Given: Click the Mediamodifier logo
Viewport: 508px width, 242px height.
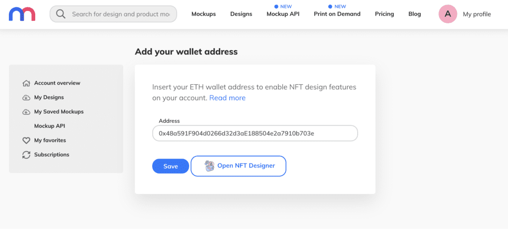Looking at the screenshot, I should click(22, 14).
